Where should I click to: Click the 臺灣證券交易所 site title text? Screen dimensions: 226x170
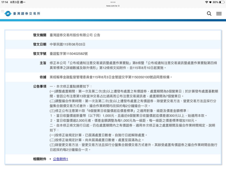click(x=27, y=14)
